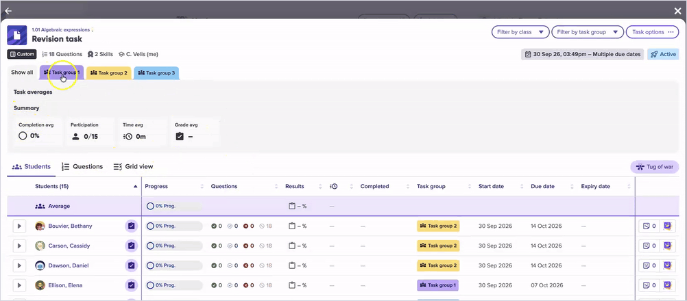Open feedback comments for Dawson, Daniel
687x301 pixels.
pyautogui.click(x=649, y=265)
